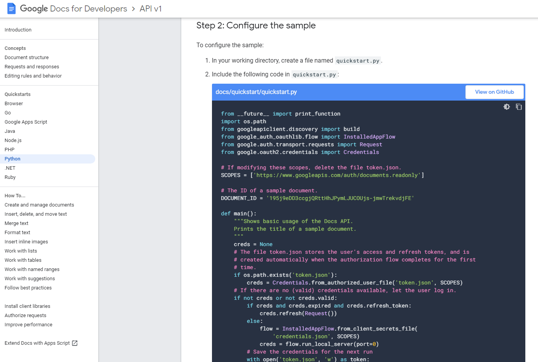Click the Quickstarts section heading

(x=18, y=94)
